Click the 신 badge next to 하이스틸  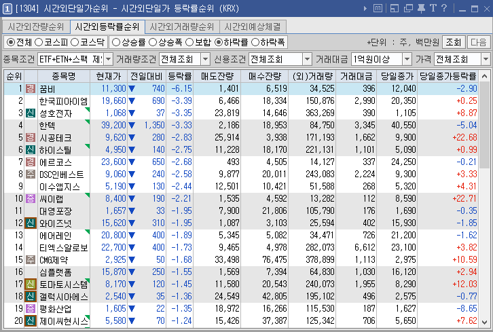pos(31,149)
